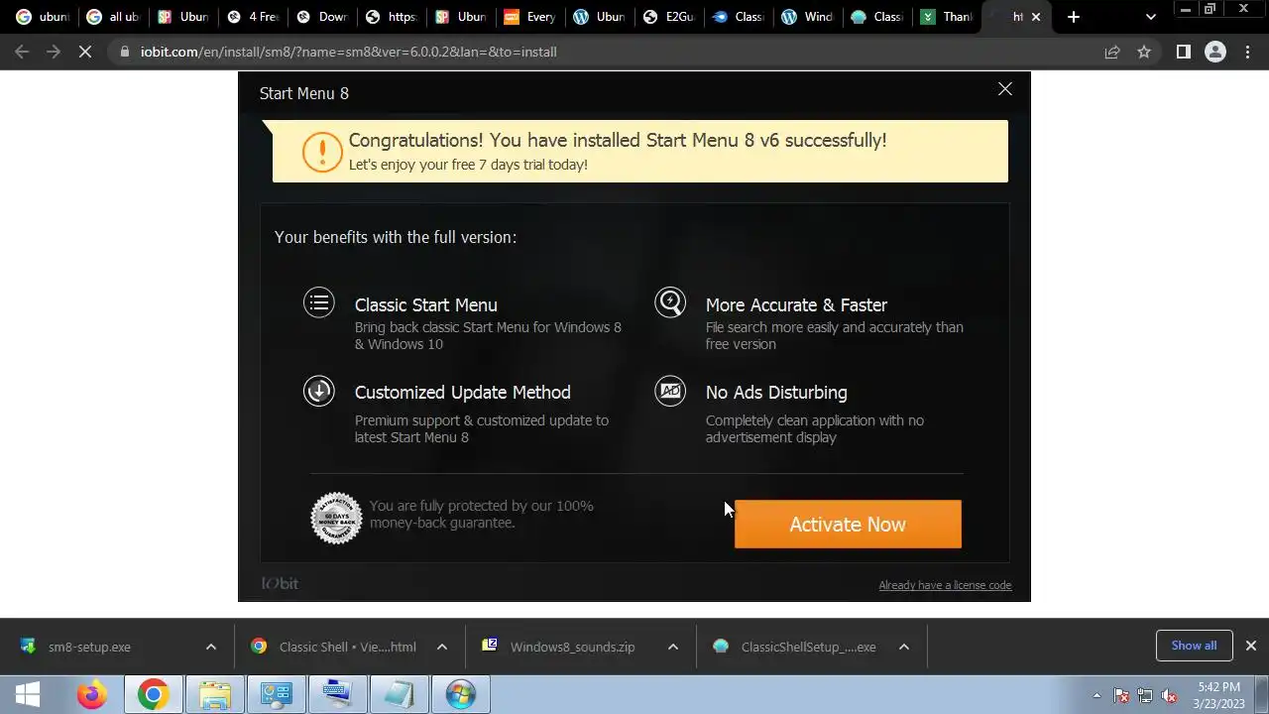1269x714 pixels.
Task: Switch to the 'Down' tab
Action: pos(321,17)
